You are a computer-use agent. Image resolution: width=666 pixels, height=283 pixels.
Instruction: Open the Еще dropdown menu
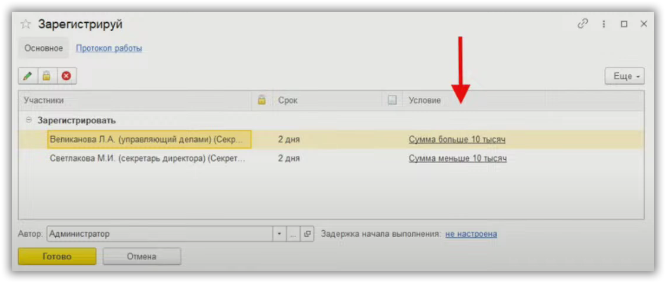624,77
